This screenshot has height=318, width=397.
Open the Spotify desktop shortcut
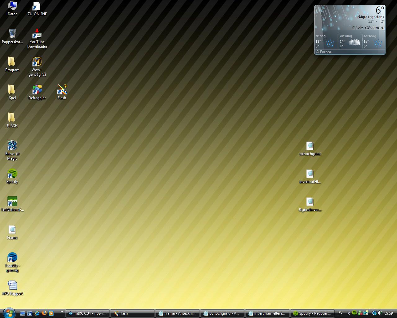tap(12, 176)
